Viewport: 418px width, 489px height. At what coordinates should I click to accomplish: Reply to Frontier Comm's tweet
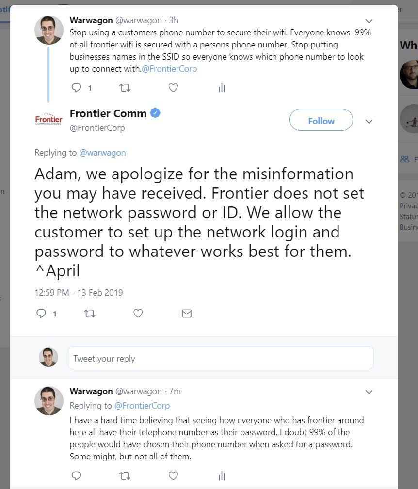42,314
